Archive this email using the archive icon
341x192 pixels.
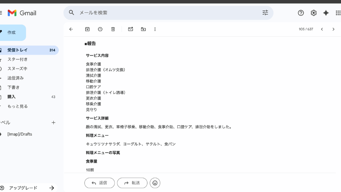[x=87, y=29]
